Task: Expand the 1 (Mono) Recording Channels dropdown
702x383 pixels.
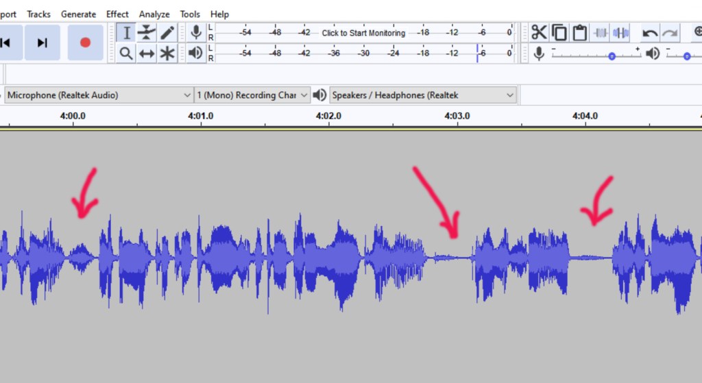Action: coord(252,95)
